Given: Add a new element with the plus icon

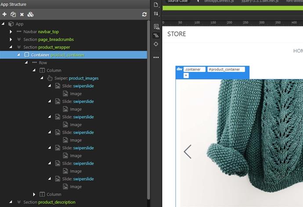Looking at the screenshot, I should pos(4,14).
